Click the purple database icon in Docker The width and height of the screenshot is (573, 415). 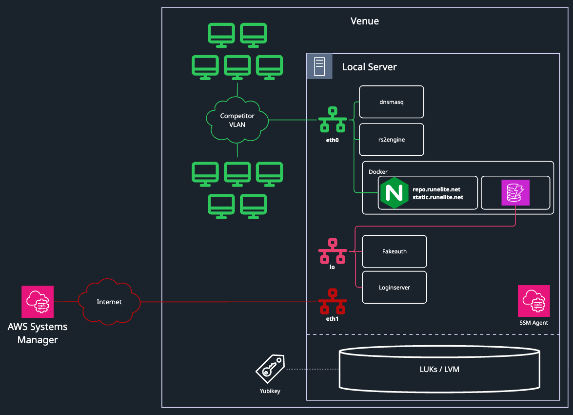click(x=515, y=192)
